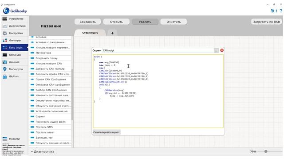Open help via the question mark icon

pyautogui.click(x=281, y=11)
